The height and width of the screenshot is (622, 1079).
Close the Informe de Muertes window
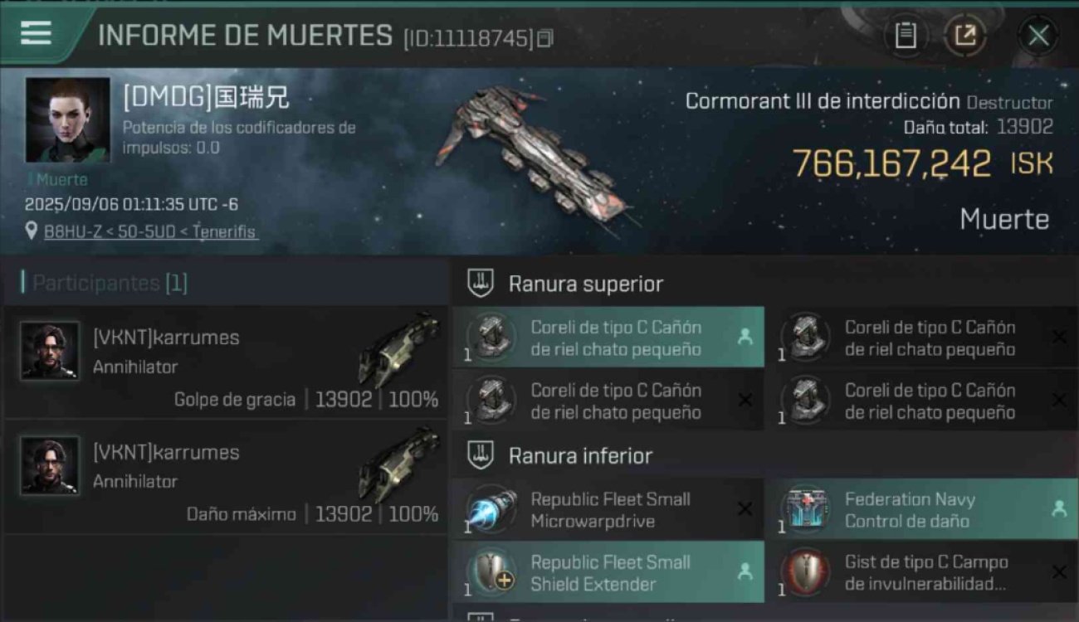(1038, 35)
